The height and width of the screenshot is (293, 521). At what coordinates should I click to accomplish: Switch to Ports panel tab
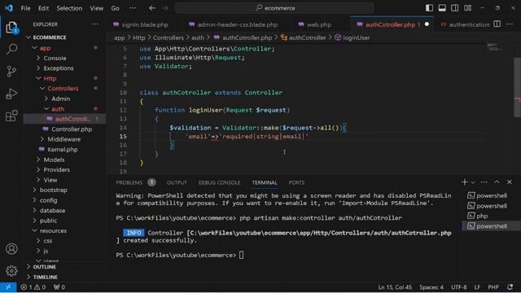coord(296,182)
